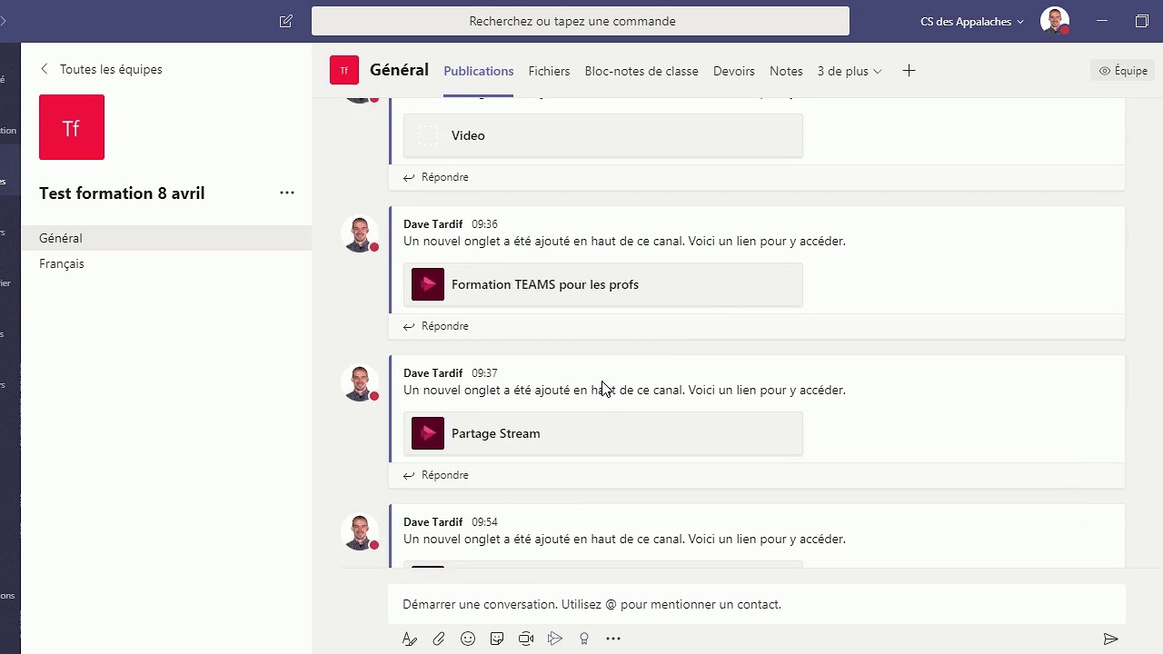The image size is (1163, 654).
Task: Minimize the Teams window
Action: point(1102,20)
